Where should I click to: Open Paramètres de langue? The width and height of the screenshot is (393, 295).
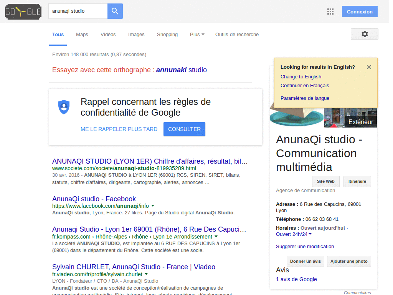305,98
